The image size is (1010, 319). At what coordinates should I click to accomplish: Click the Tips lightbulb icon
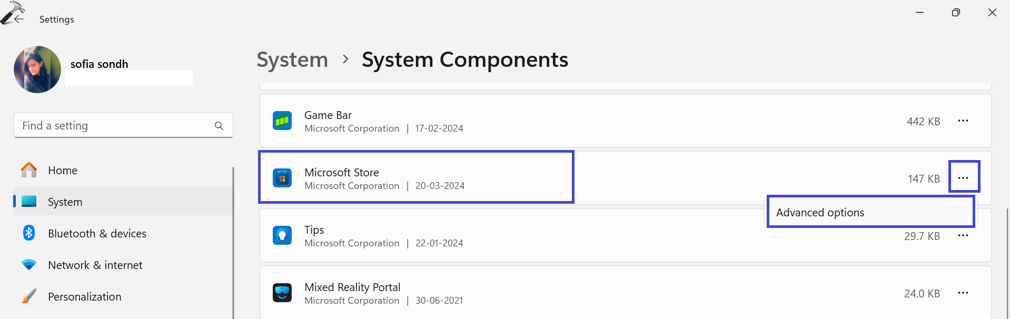click(x=282, y=235)
